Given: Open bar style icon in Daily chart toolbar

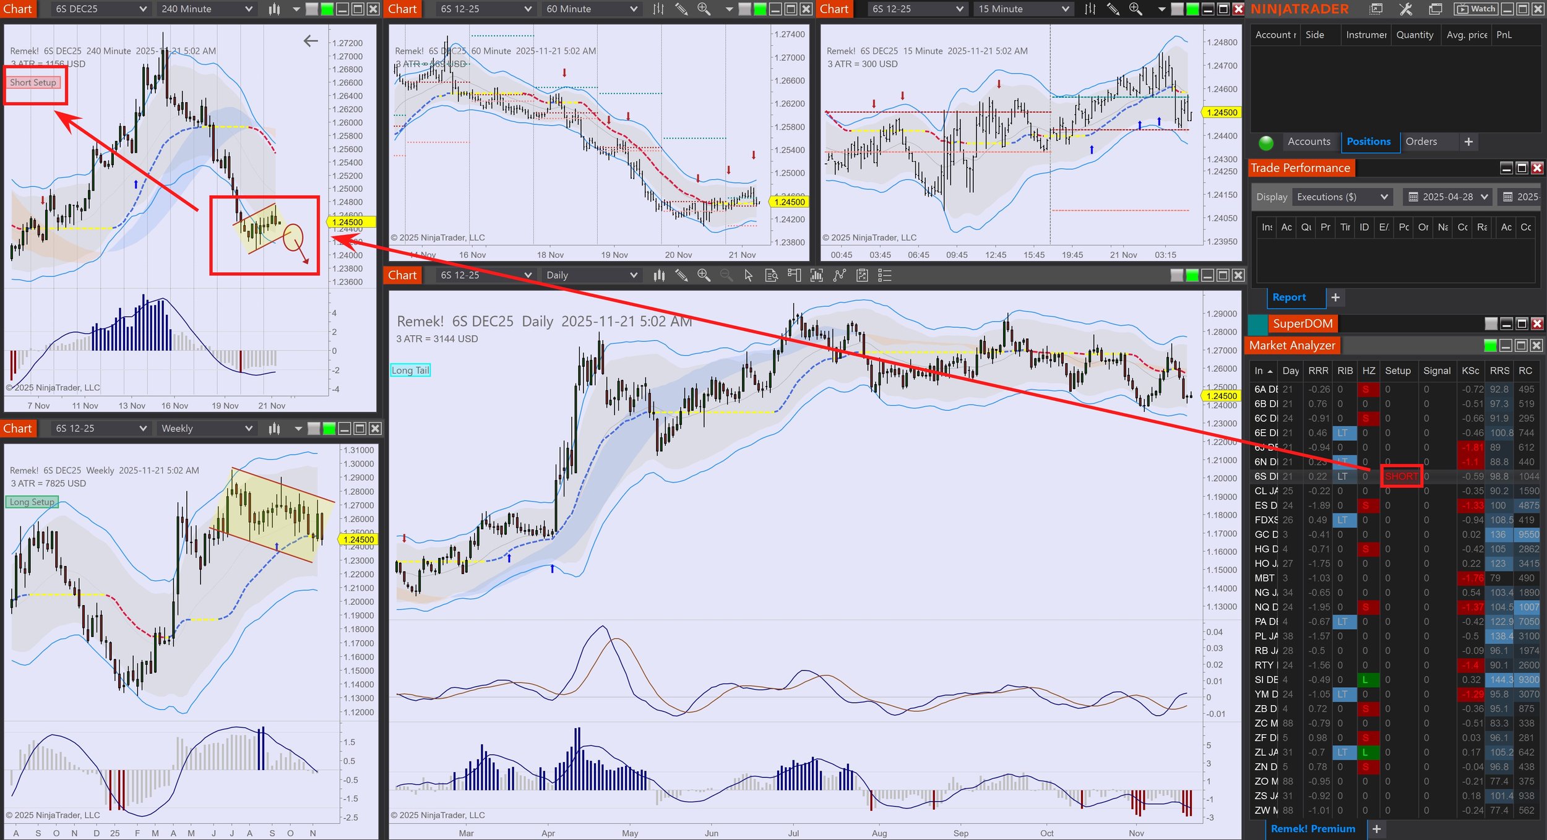Looking at the screenshot, I should [659, 275].
